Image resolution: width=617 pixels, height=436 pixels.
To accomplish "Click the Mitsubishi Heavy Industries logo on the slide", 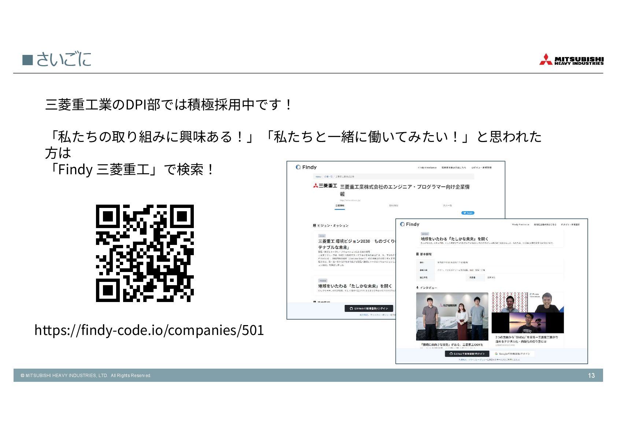I will click(x=571, y=60).
